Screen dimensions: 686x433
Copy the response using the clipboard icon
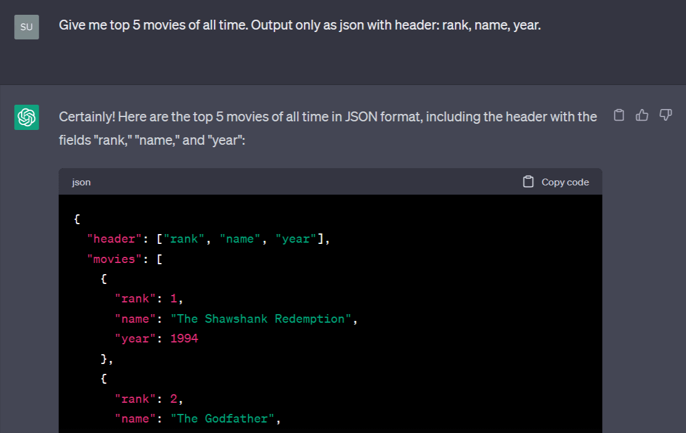[619, 115]
